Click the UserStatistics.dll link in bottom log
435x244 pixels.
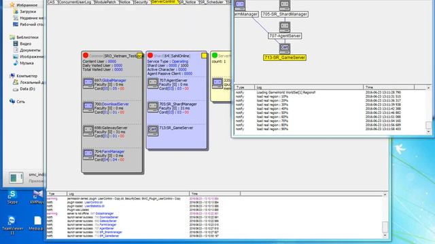(x=94, y=206)
